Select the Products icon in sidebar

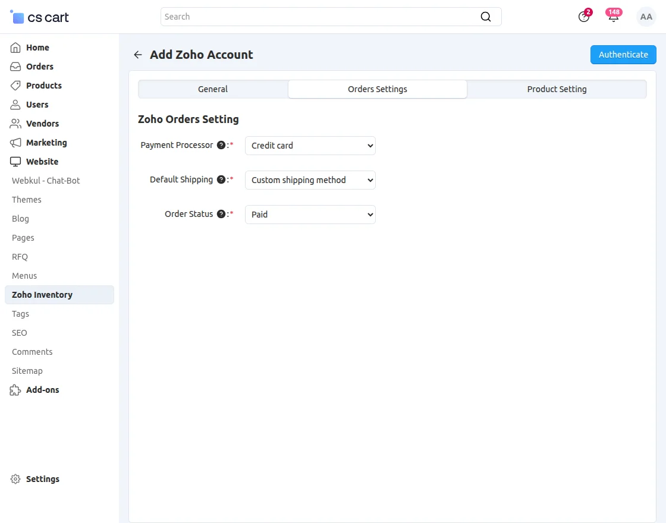pos(16,86)
